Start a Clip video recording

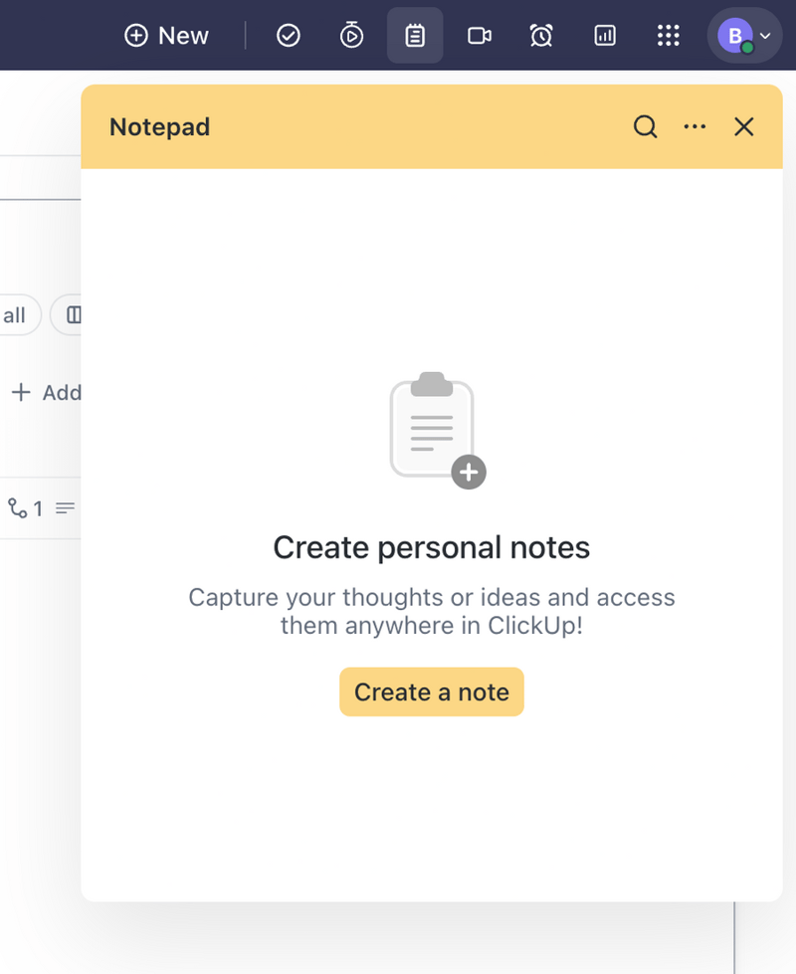tap(479, 35)
